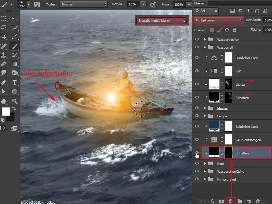This screenshot has width=272, height=204.
Task: Select the Smudge tool
Action: 3,73
